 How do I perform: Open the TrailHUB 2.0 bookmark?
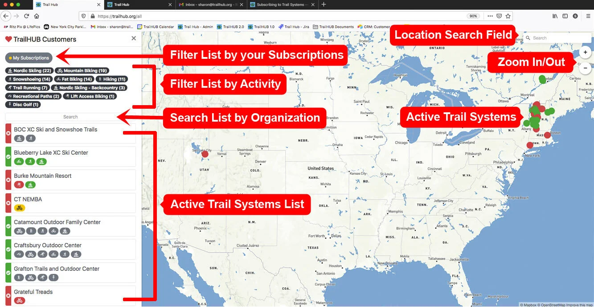point(230,27)
